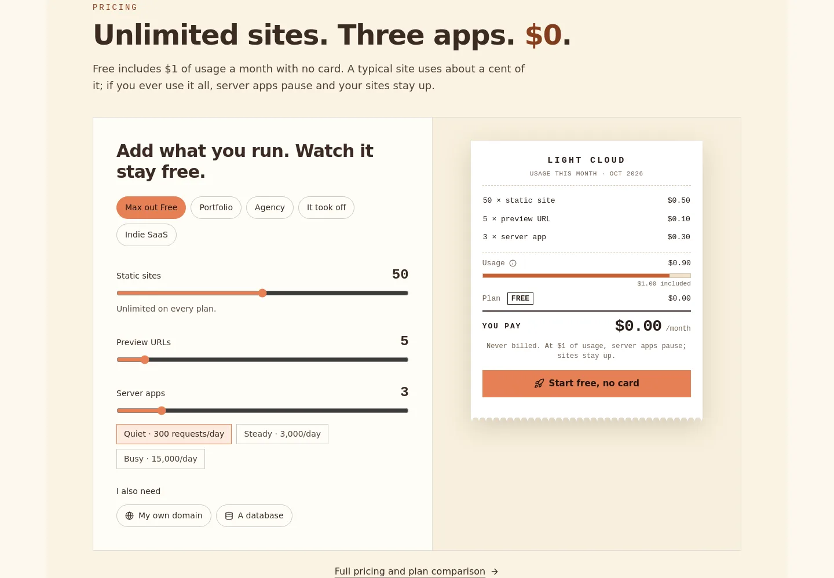The image size is (834, 578).
Task: Click the rocket icon on Start free button
Action: point(539,383)
